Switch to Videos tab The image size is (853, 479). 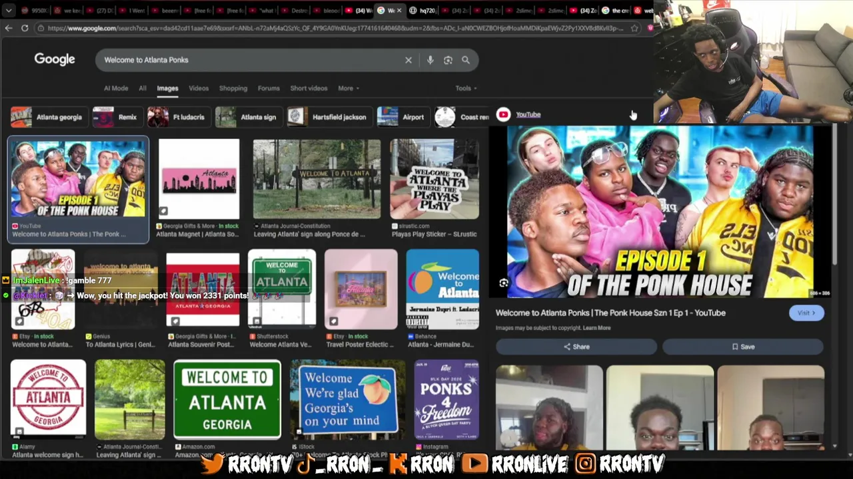tap(199, 88)
